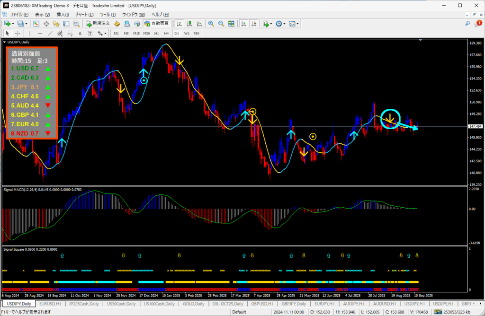Open the ツール menu

pos(108,15)
